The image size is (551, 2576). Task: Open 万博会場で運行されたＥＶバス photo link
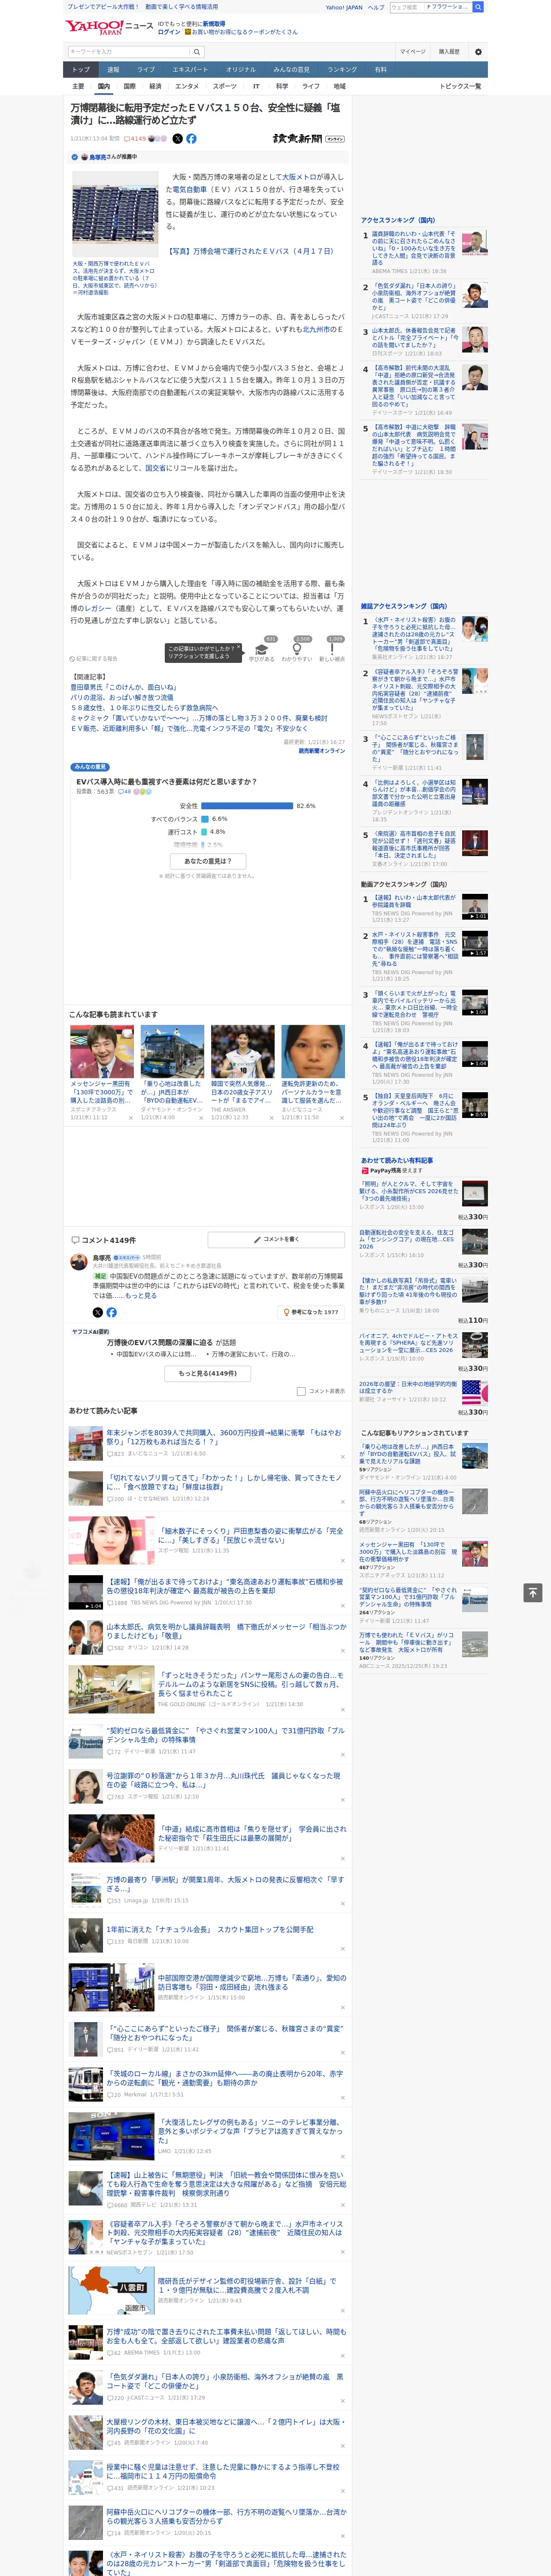tap(250, 251)
